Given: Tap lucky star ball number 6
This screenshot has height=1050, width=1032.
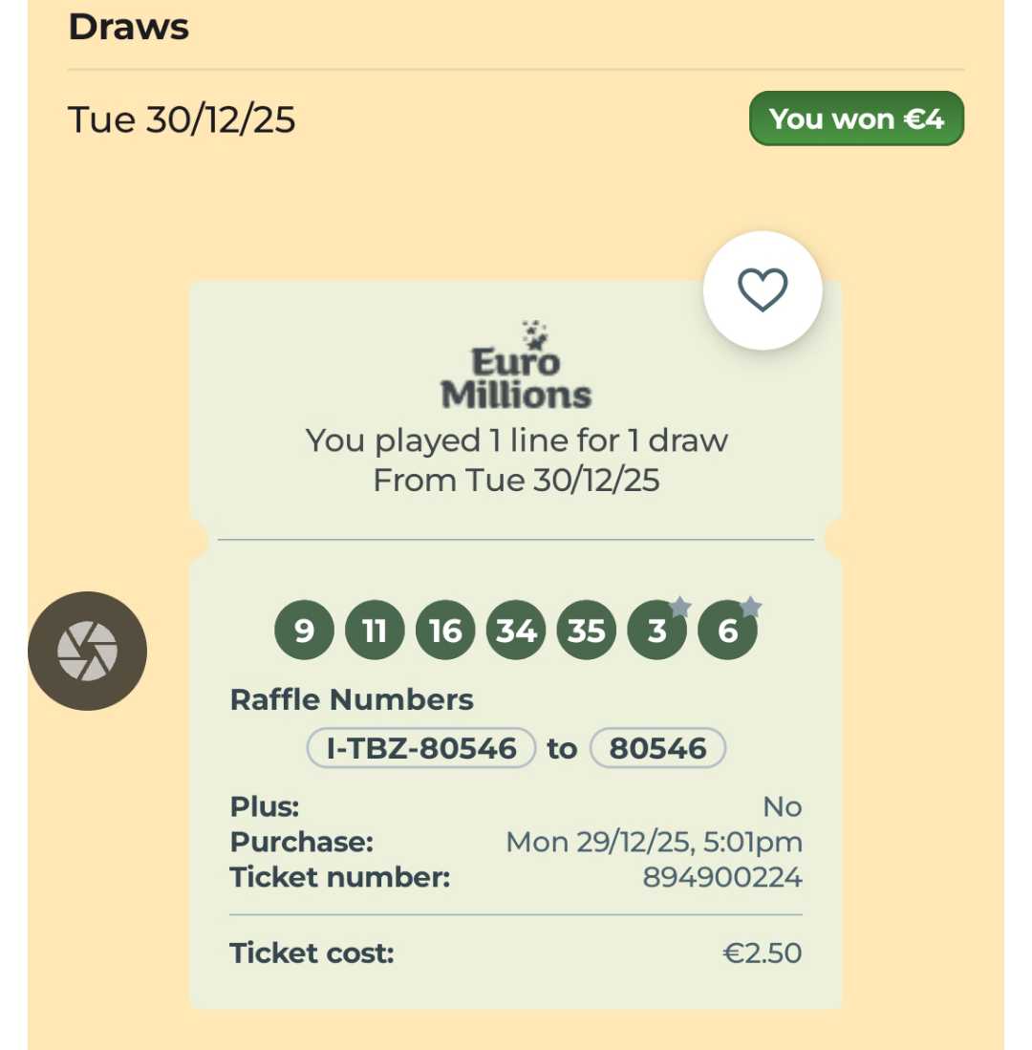Looking at the screenshot, I should [727, 632].
